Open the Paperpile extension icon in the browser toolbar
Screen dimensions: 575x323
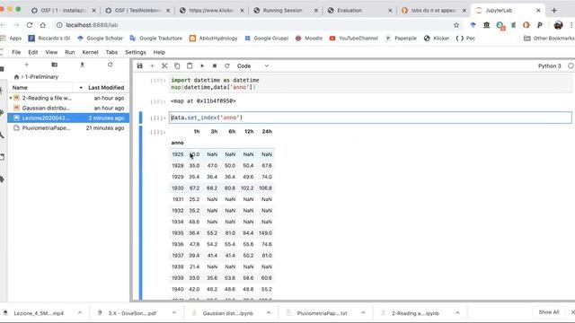pos(539,25)
